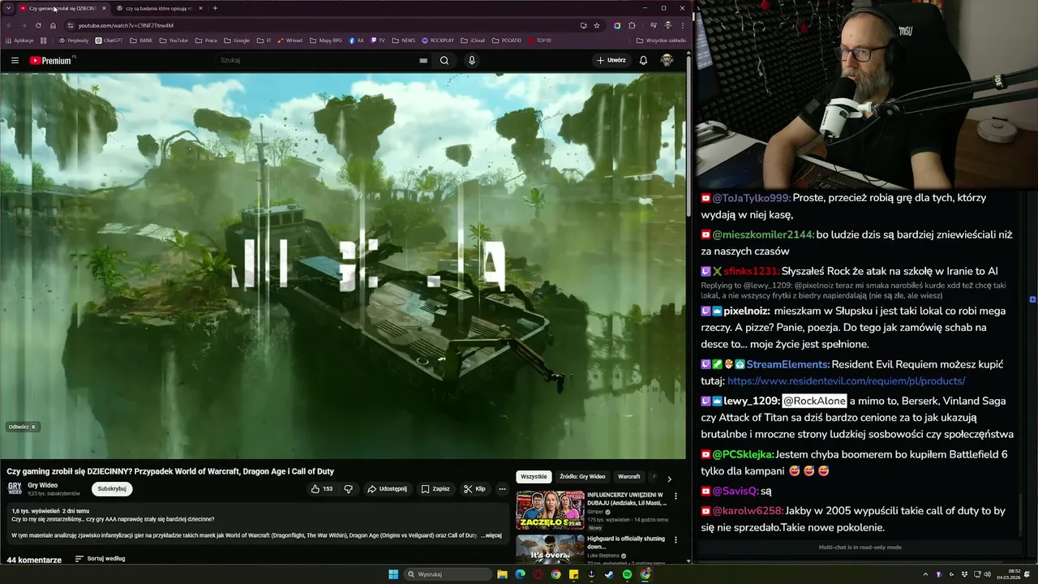Select the Źródło: Gry Wideo filter chip
This screenshot has height=584, width=1038.
(582, 477)
